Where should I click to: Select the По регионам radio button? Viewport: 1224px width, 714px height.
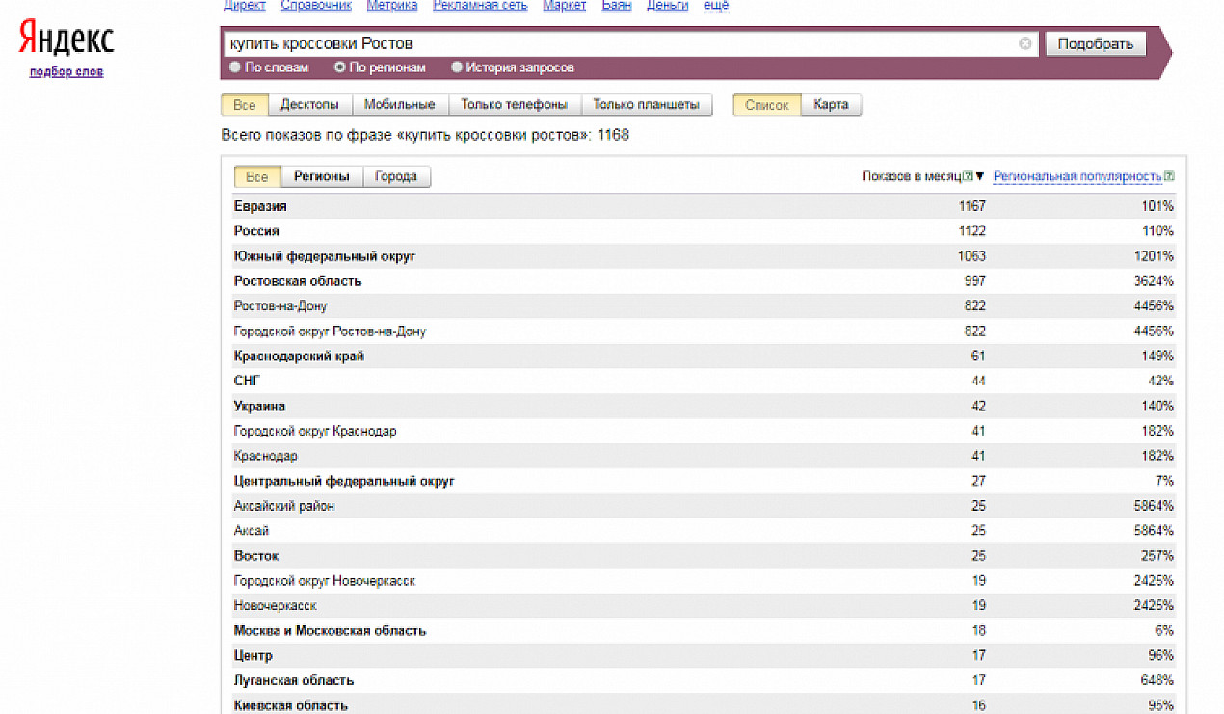click(x=339, y=67)
